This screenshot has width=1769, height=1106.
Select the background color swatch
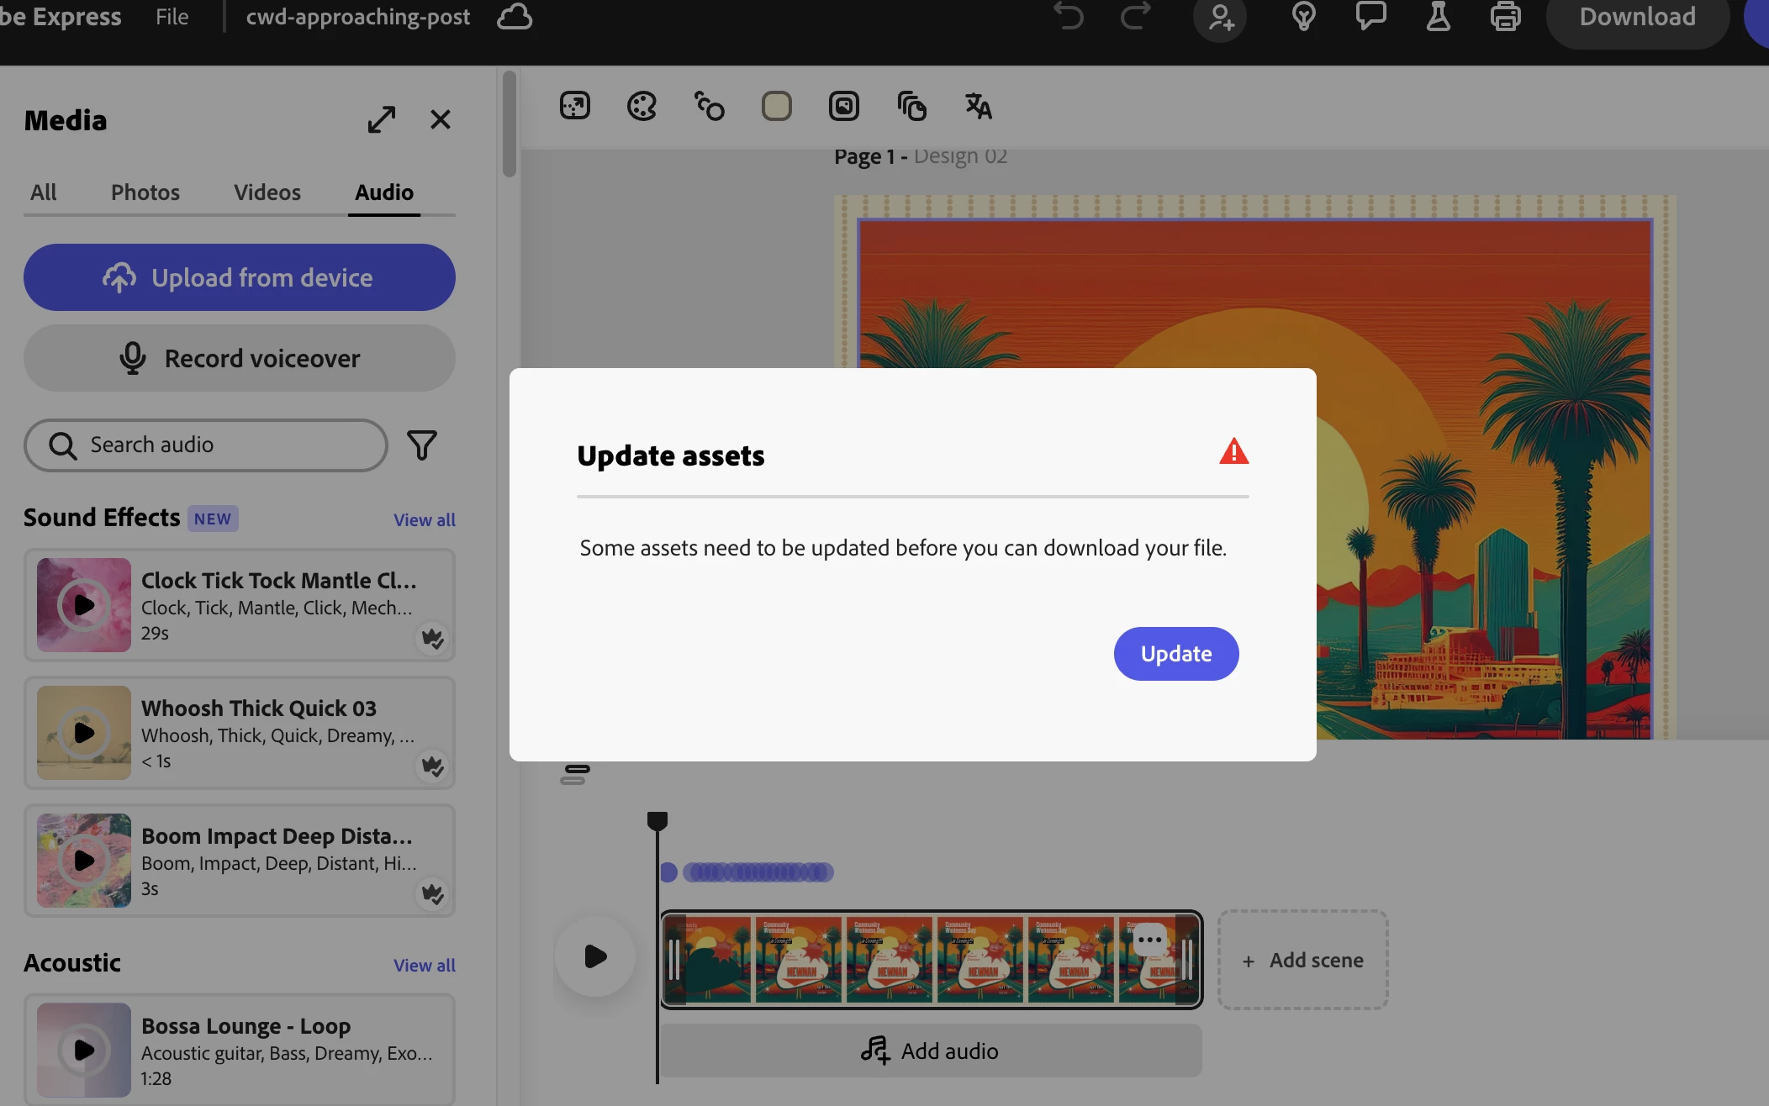(776, 106)
